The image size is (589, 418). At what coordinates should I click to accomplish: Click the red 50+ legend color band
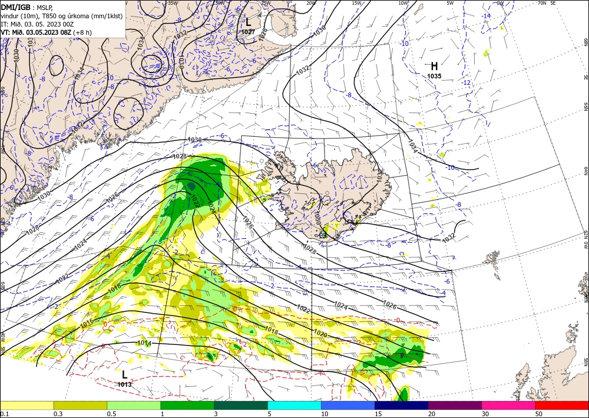(x=562, y=405)
